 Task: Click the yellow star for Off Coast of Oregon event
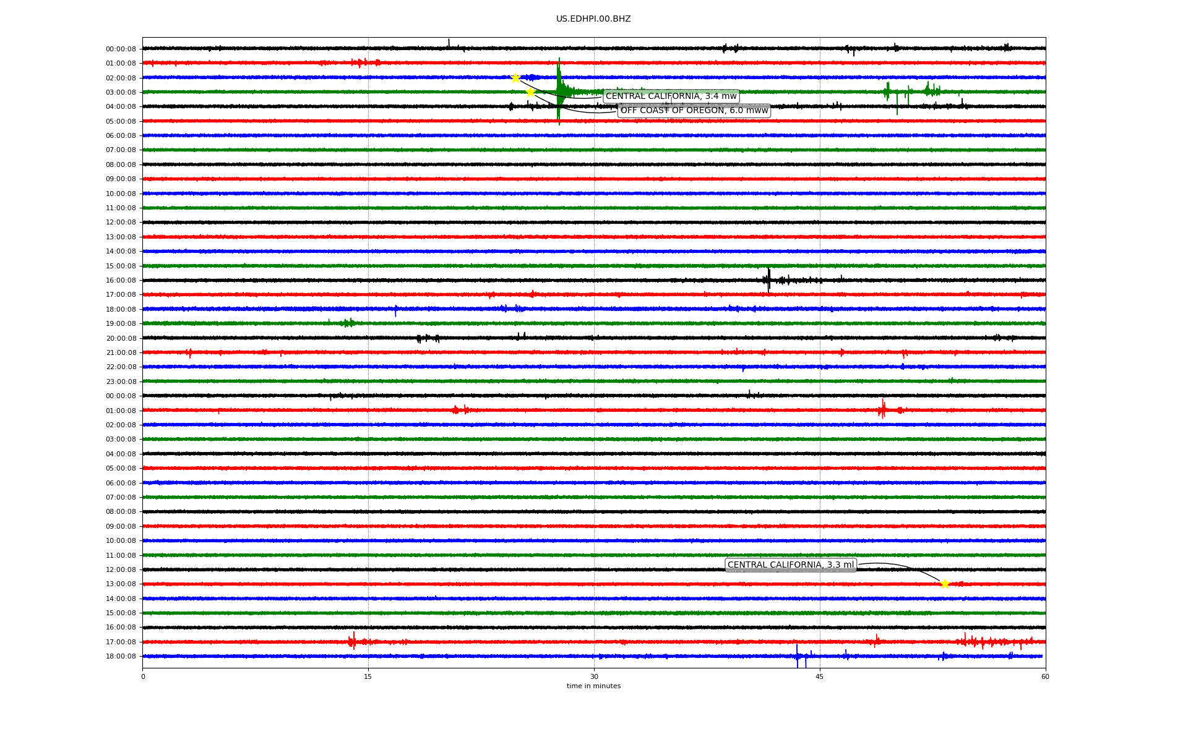(x=530, y=93)
